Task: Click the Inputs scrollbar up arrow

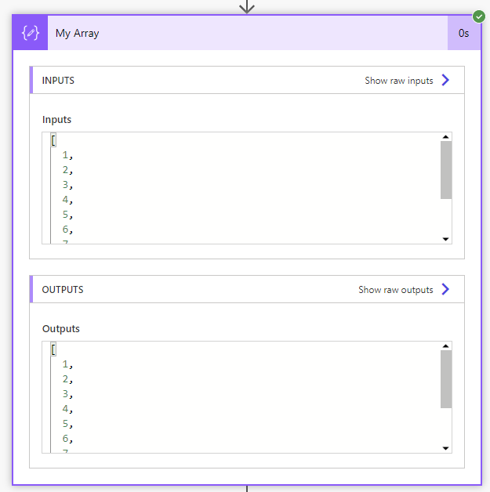Action: tap(446, 137)
